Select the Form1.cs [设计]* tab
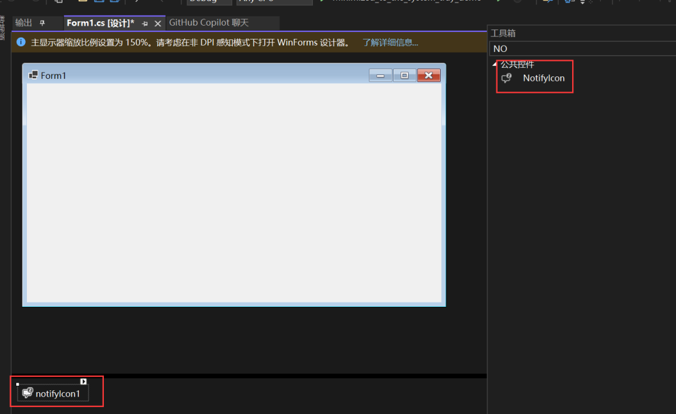 (100, 23)
